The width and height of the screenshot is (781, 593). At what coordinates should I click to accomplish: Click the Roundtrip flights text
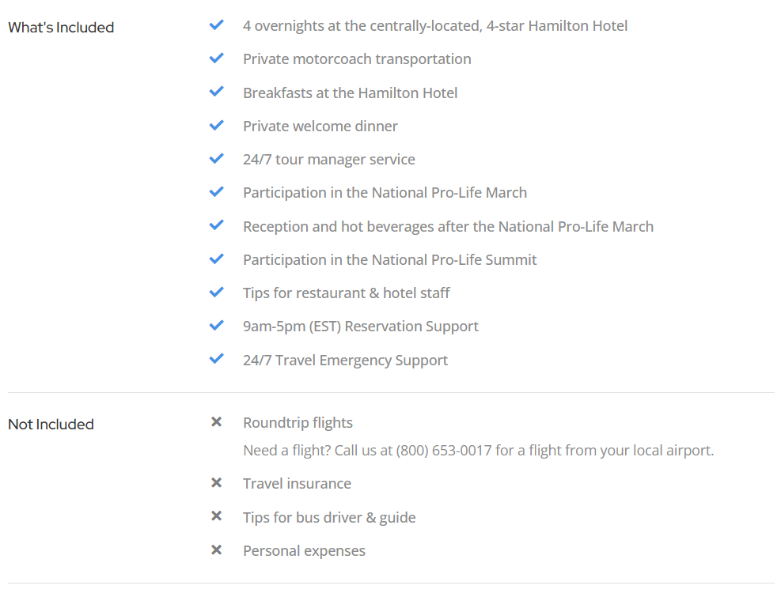[x=298, y=423]
